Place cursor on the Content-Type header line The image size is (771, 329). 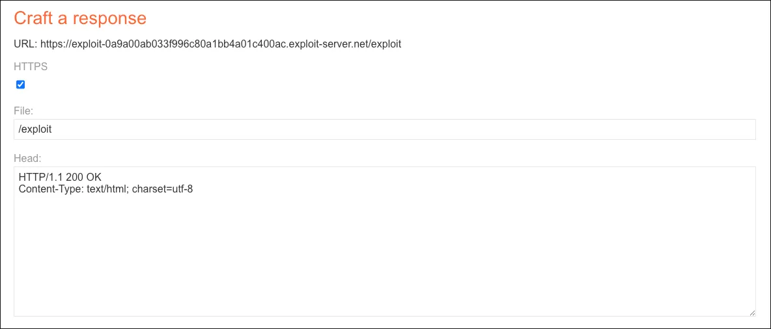105,189
